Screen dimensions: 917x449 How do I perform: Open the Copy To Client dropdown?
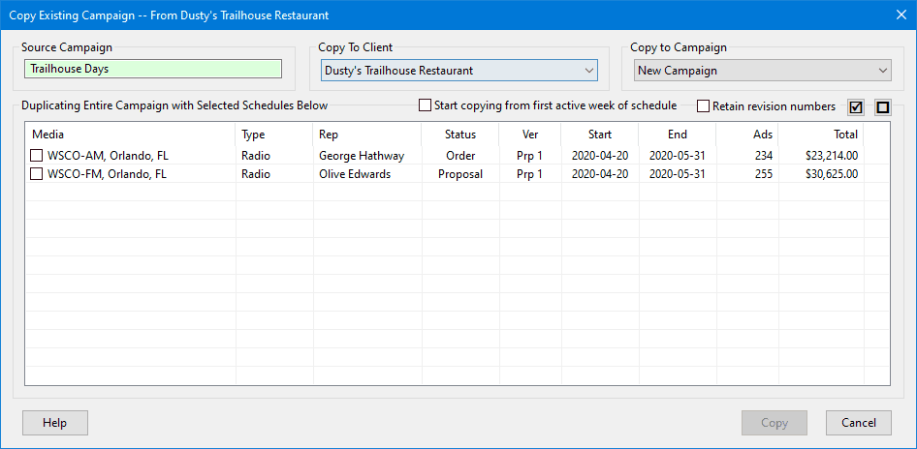pyautogui.click(x=458, y=71)
